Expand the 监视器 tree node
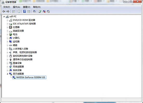This screenshot has height=103, width=143. click(x=7, y=42)
